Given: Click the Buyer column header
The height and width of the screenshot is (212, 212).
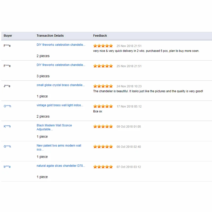Looking at the screenshot, I should click(x=8, y=36).
